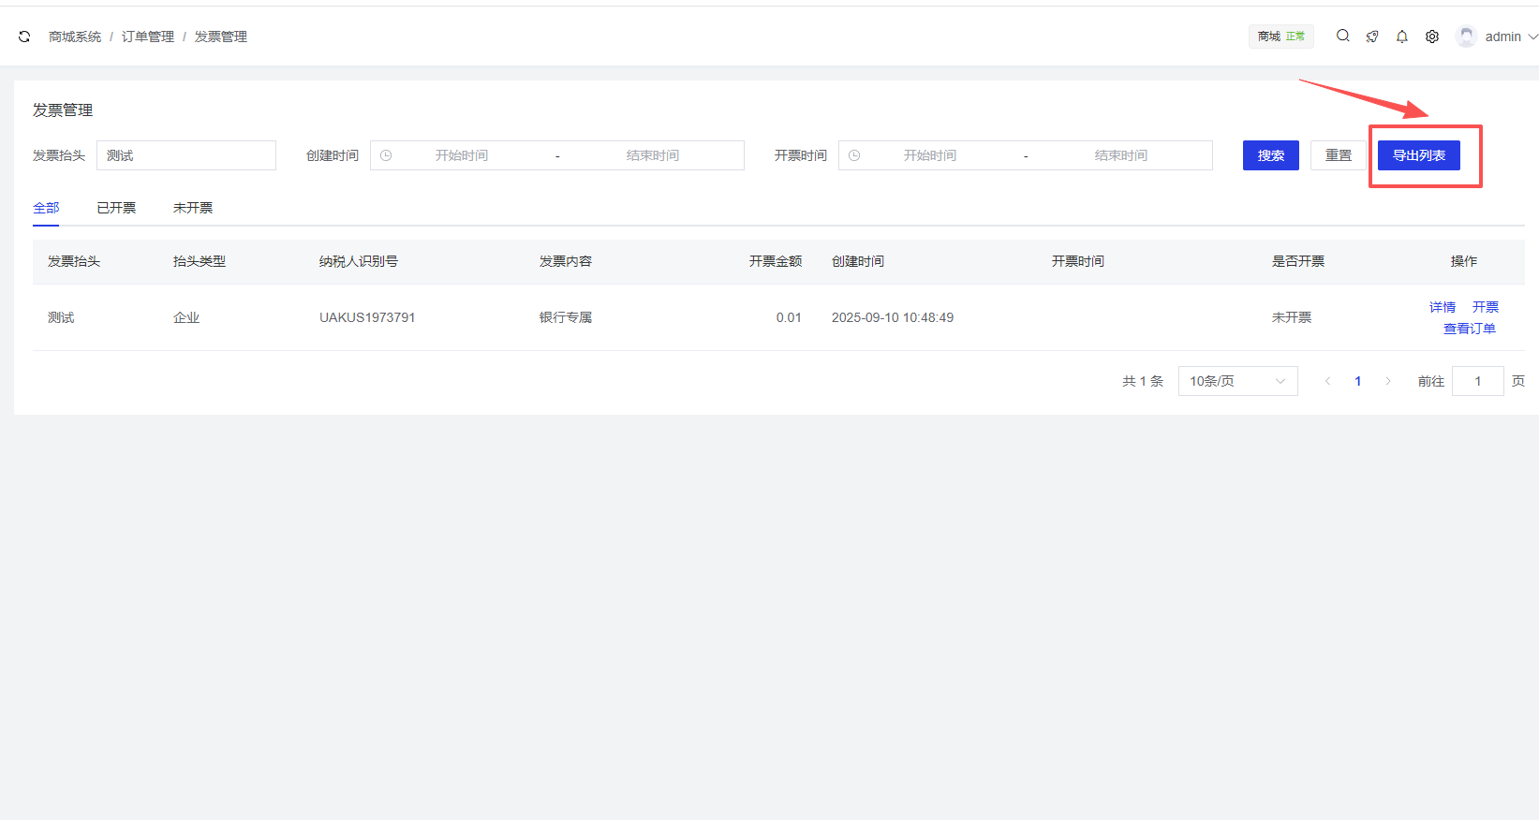Click the 搜索 button
The image size is (1539, 820).
coord(1270,155)
